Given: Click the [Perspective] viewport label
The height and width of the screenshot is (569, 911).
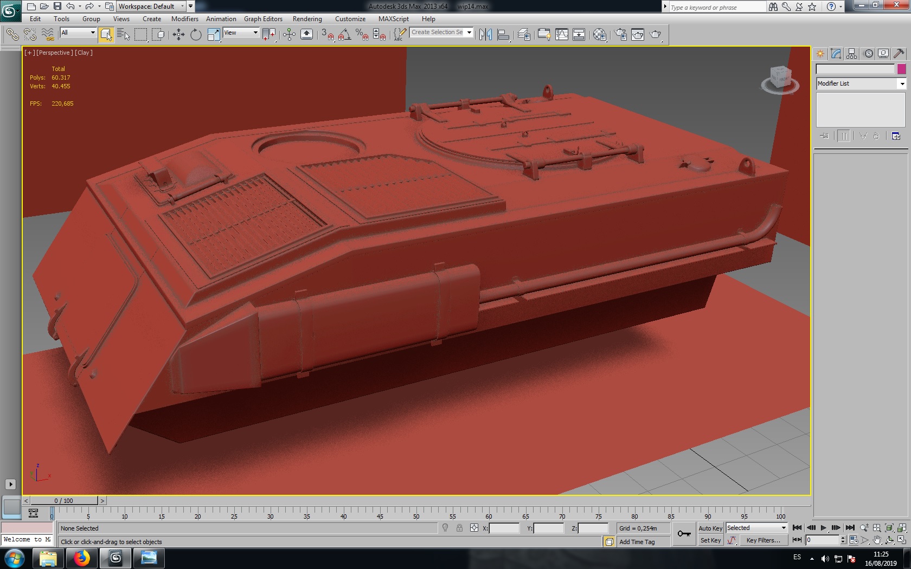Looking at the screenshot, I should point(54,53).
